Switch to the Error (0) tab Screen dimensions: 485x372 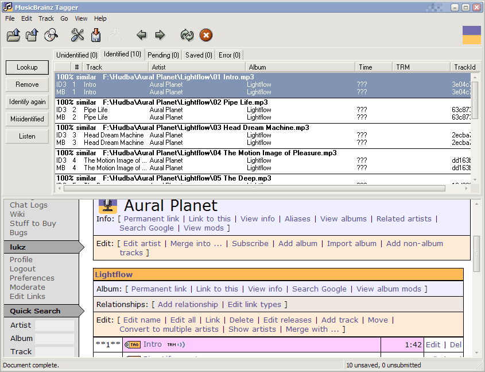tap(230, 55)
